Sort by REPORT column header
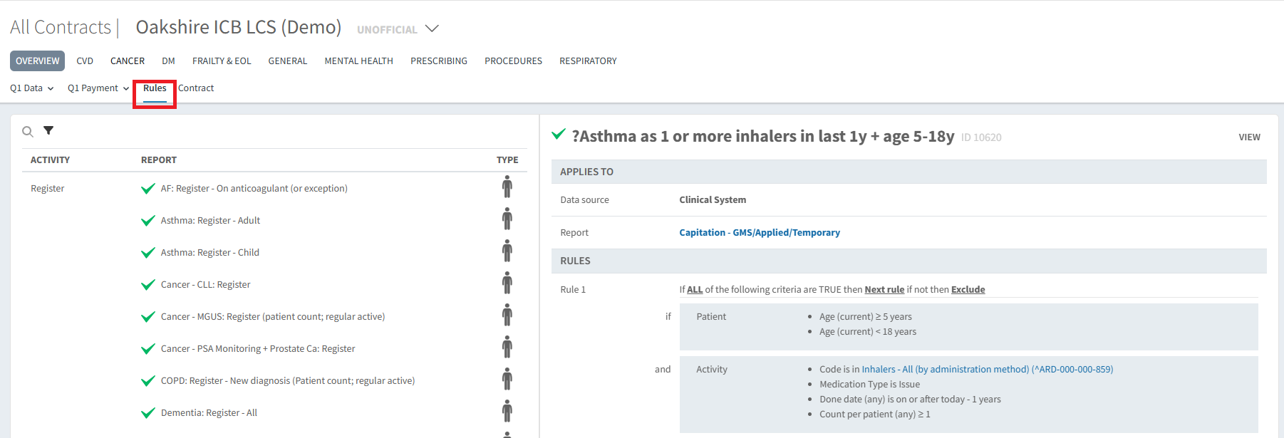Screen dimensions: 1284x438 click(159, 160)
